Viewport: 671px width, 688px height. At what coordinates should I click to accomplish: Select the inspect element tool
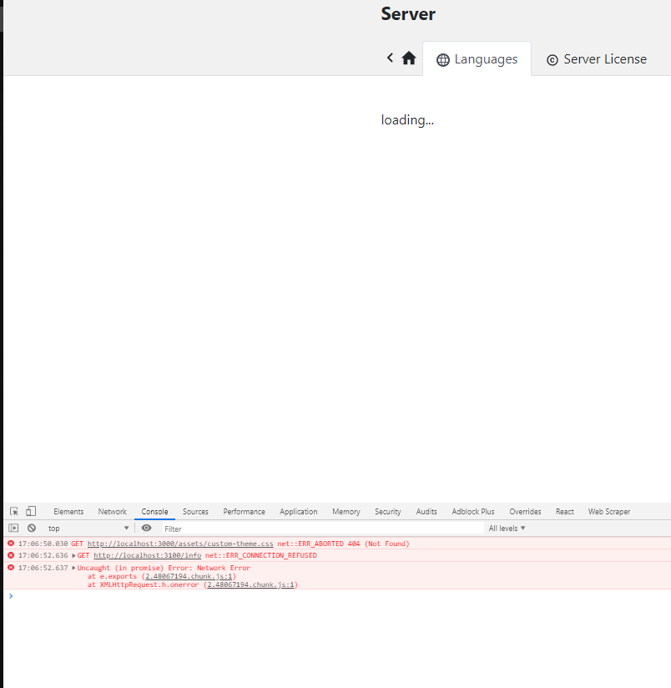click(x=13, y=511)
